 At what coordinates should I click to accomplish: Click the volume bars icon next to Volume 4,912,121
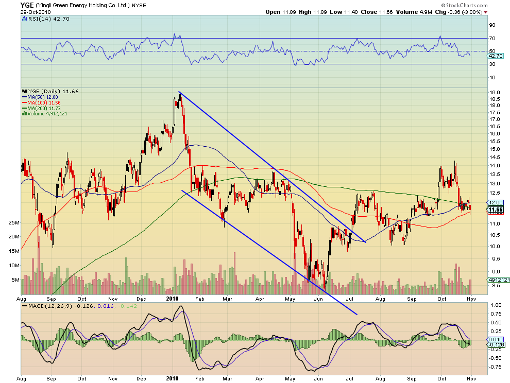pos(24,113)
